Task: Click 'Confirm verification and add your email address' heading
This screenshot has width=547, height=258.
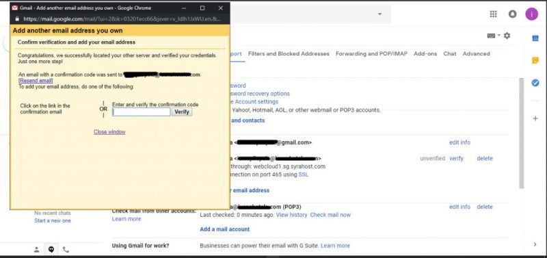Action: pyautogui.click(x=77, y=42)
